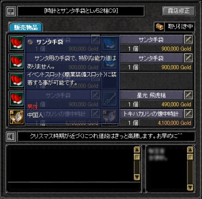Screen dimensions: 202x199
Task: Open the 販売物品 tab
Action: (x=26, y=27)
